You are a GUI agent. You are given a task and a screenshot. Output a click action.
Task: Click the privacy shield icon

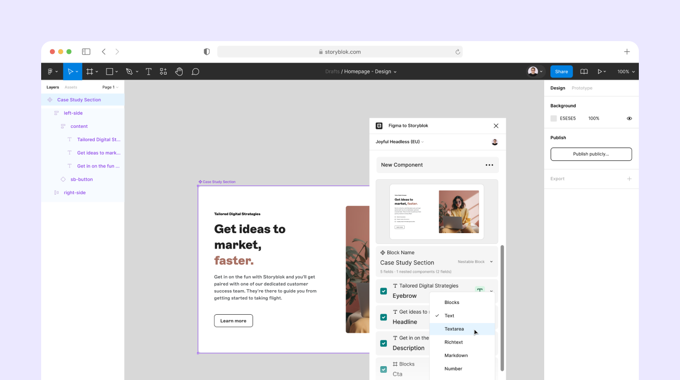207,52
